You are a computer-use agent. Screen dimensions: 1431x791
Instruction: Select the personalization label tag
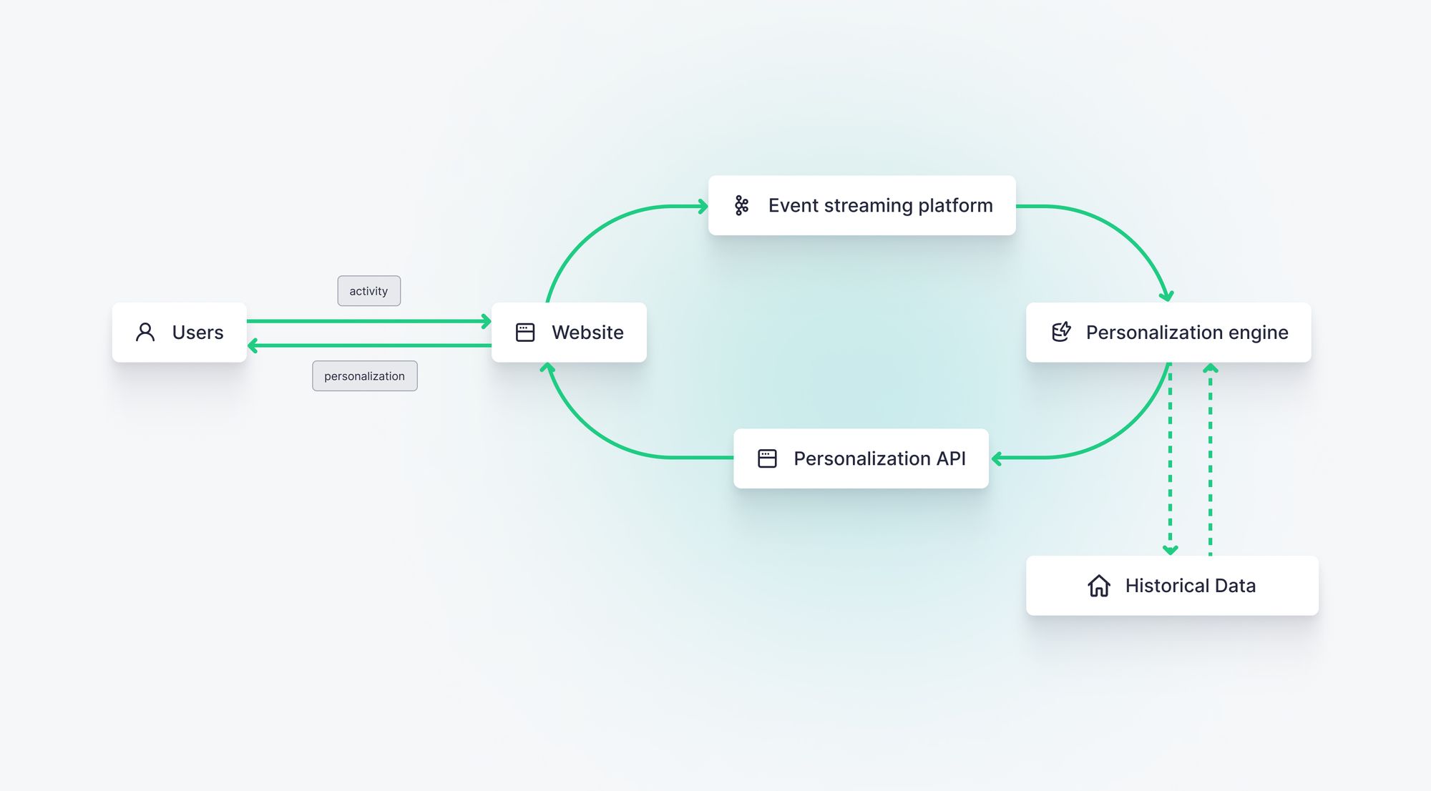364,376
